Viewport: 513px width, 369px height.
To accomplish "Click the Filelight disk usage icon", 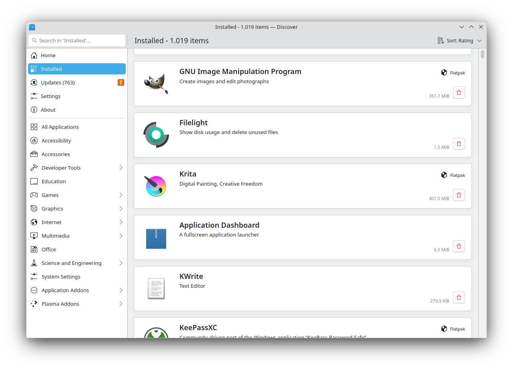I will (x=156, y=135).
